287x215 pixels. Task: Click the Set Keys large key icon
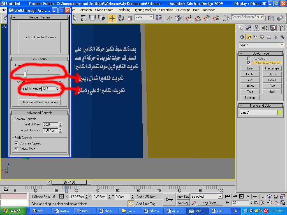pyautogui.click(x=169, y=199)
